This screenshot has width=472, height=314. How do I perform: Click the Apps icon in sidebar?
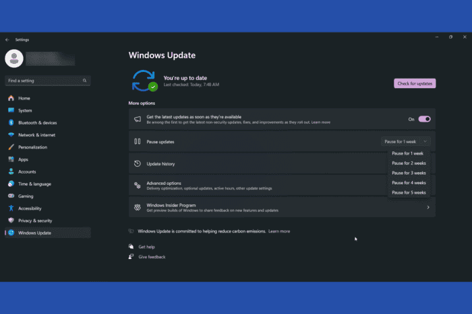11,159
